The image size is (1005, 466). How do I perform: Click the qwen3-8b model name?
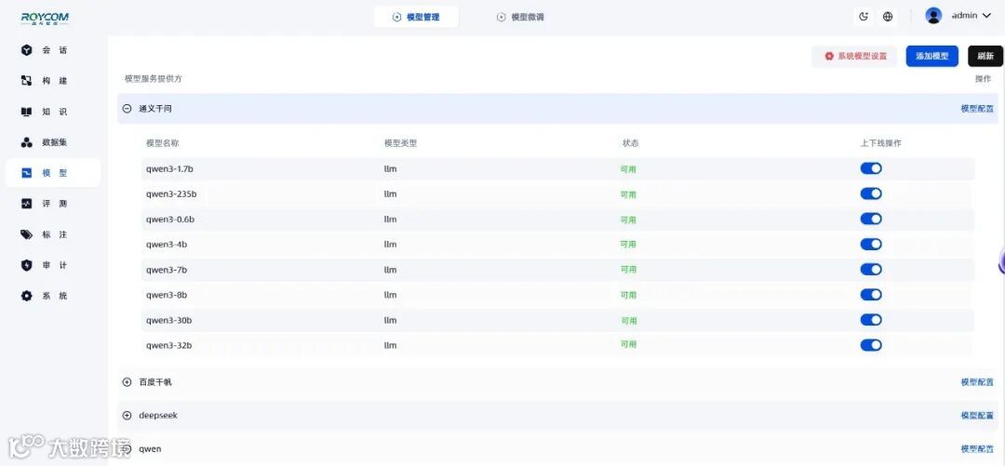click(x=167, y=295)
